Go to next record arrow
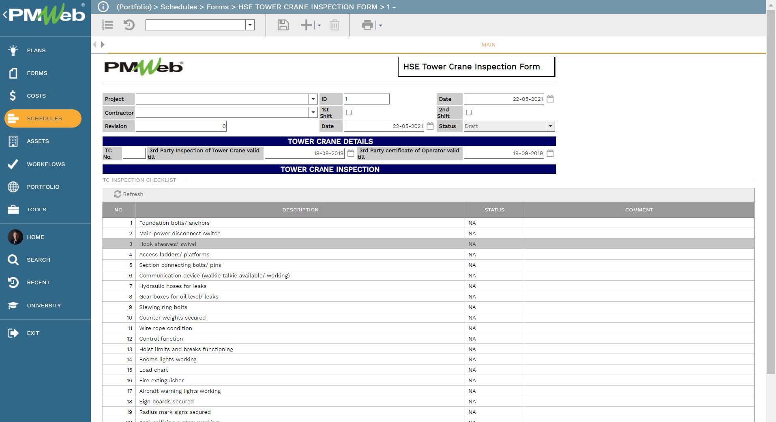The image size is (776, 422). pyautogui.click(x=103, y=45)
